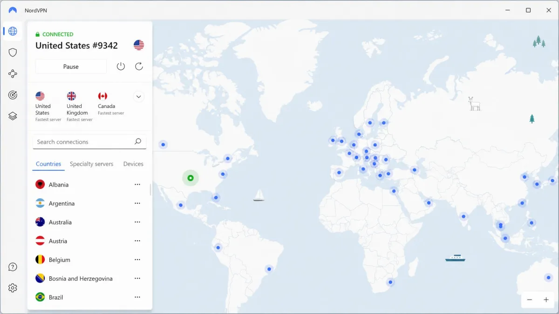Open the Australia more options menu

[137, 222]
